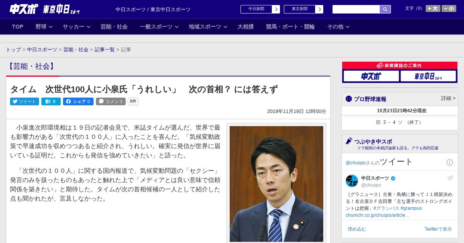
Task: Click the article date 2019年11月19日 12時50分
Action: tap(297, 111)
